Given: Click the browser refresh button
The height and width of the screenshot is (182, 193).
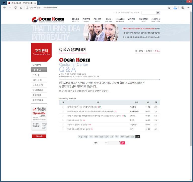Looking at the screenshot, I should 16,8.
